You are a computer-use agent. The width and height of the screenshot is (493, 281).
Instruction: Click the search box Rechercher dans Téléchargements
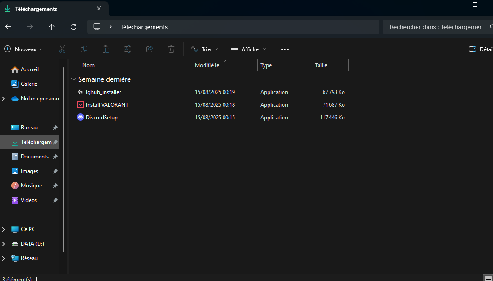point(435,27)
